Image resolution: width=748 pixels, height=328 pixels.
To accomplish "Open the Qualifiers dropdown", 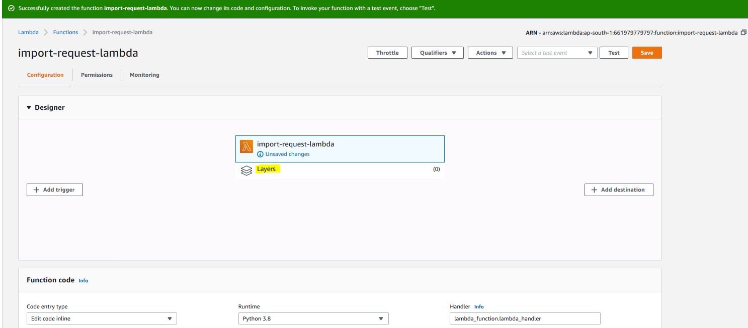I will 437,53.
